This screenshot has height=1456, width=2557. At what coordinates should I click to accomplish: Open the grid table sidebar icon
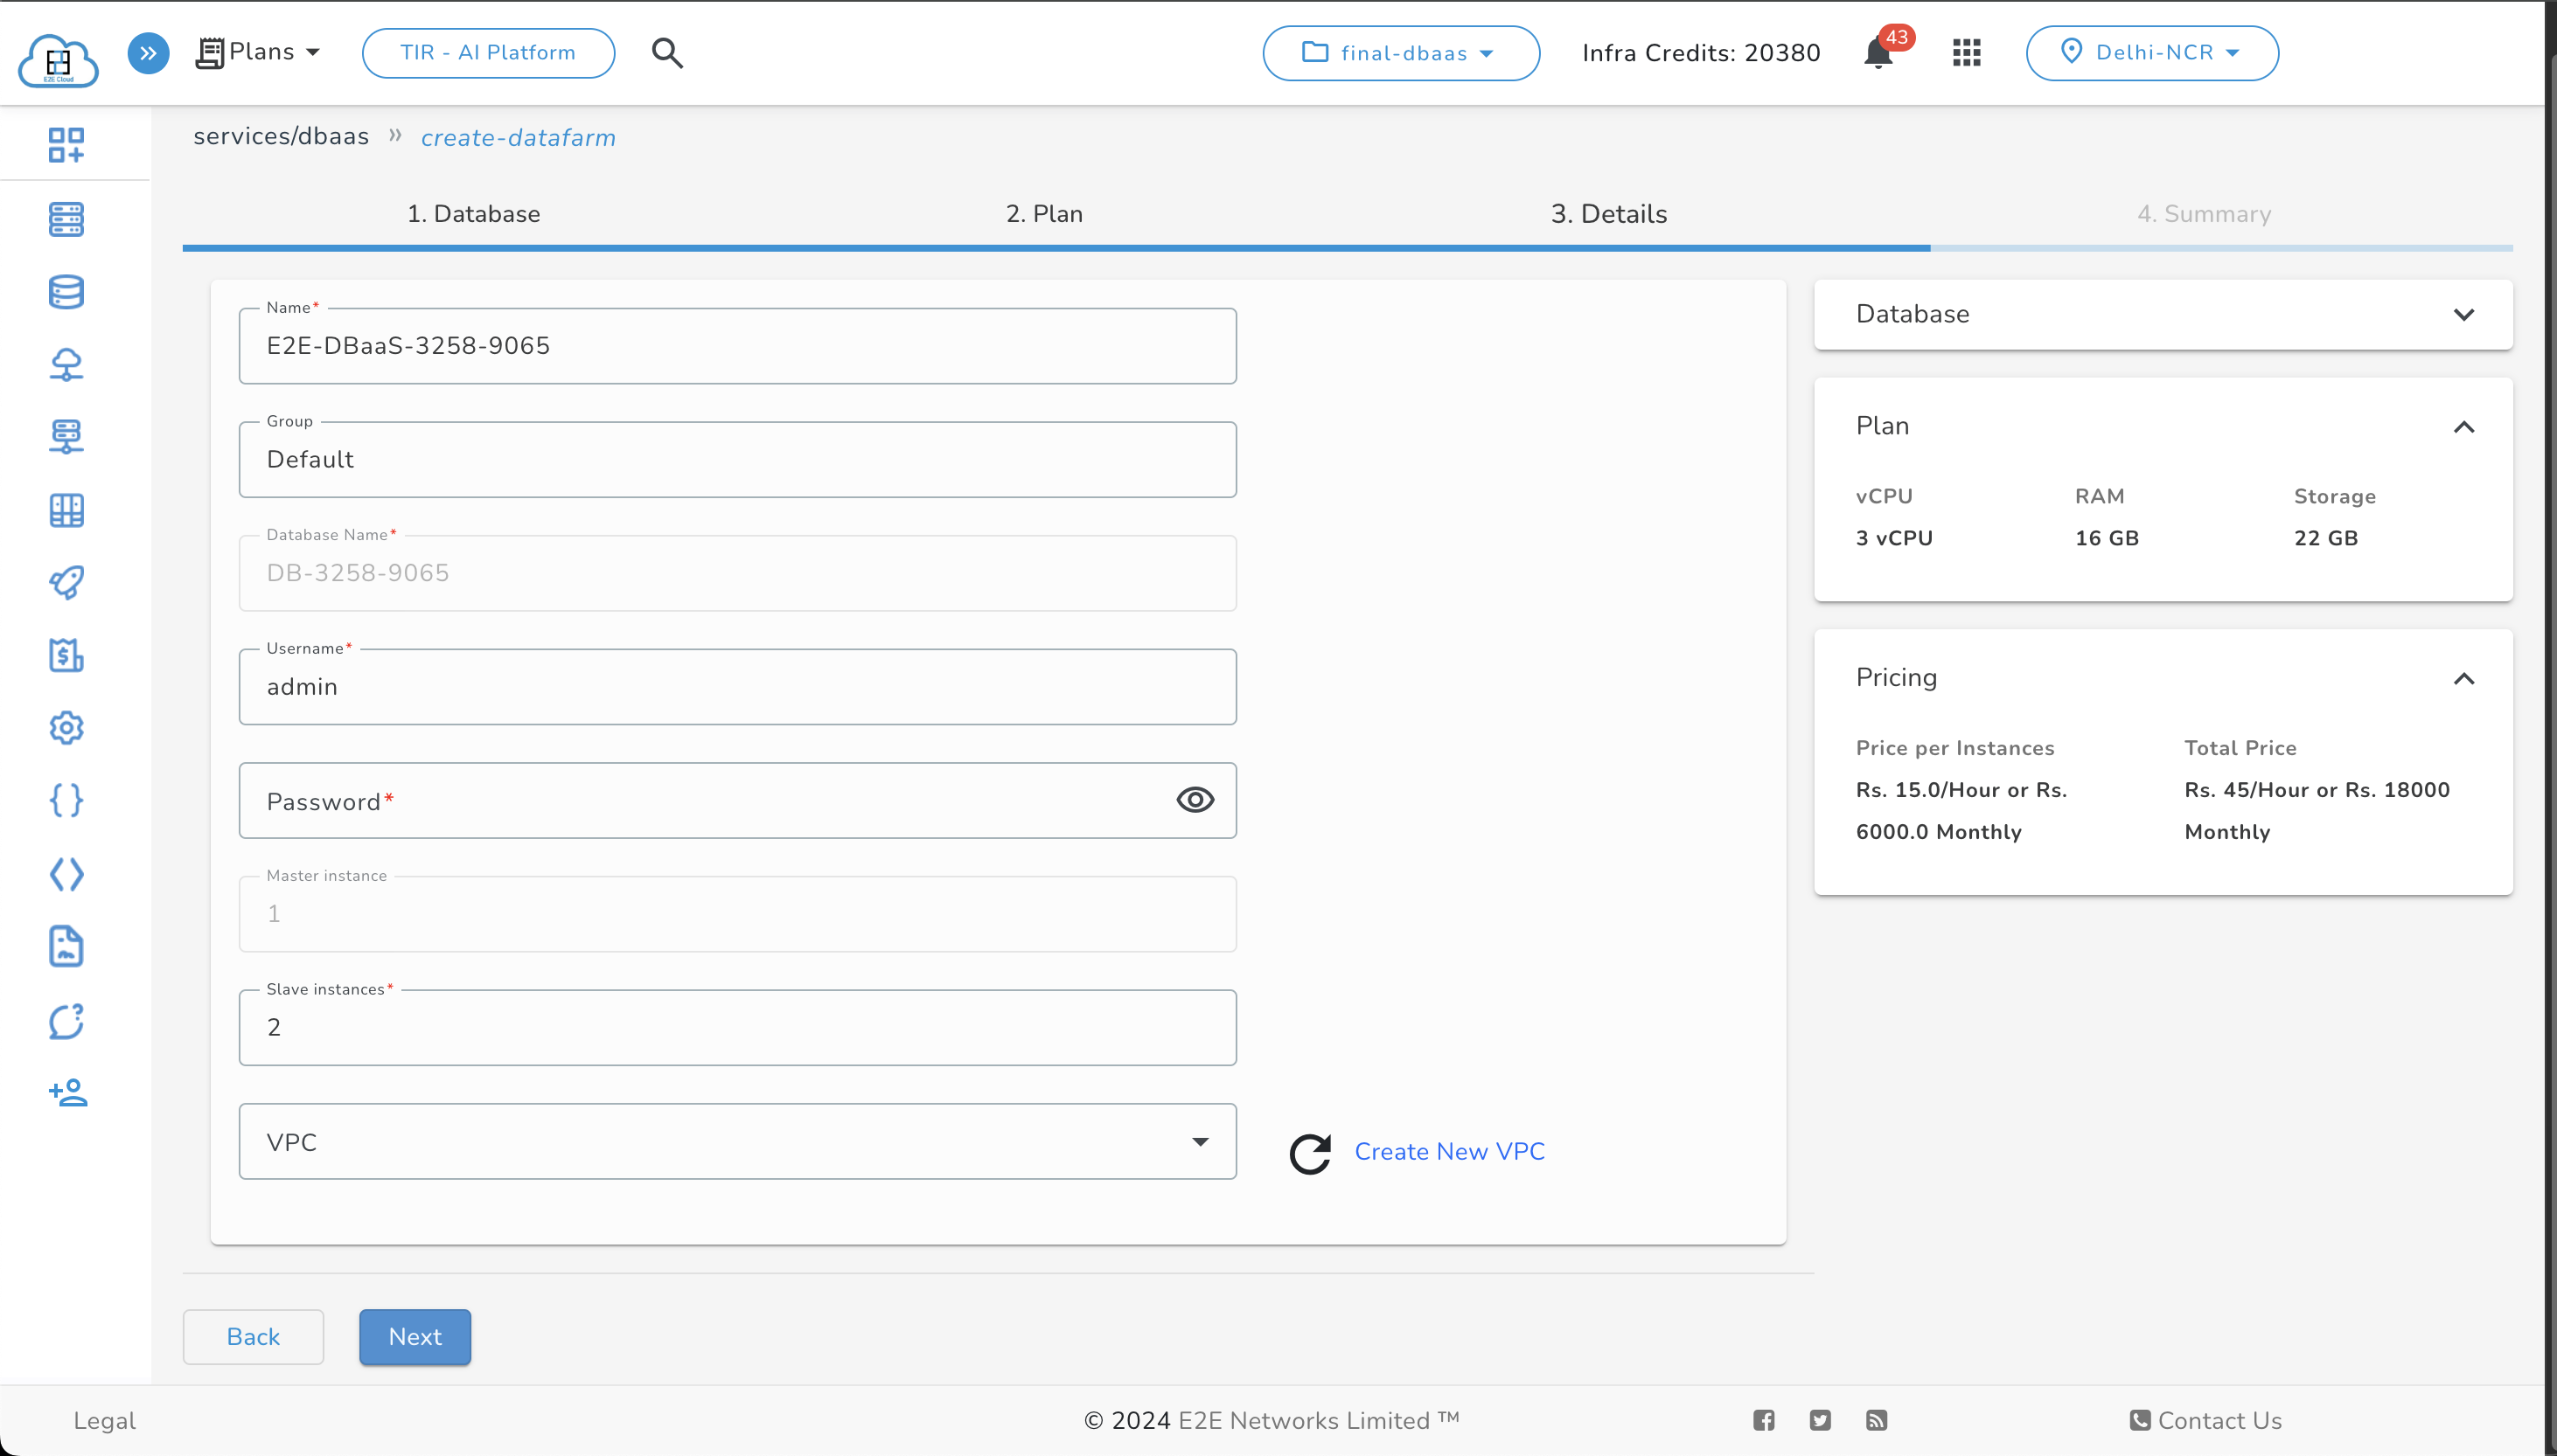(x=66, y=510)
